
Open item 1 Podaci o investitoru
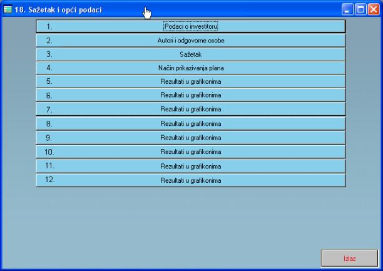pyautogui.click(x=191, y=26)
